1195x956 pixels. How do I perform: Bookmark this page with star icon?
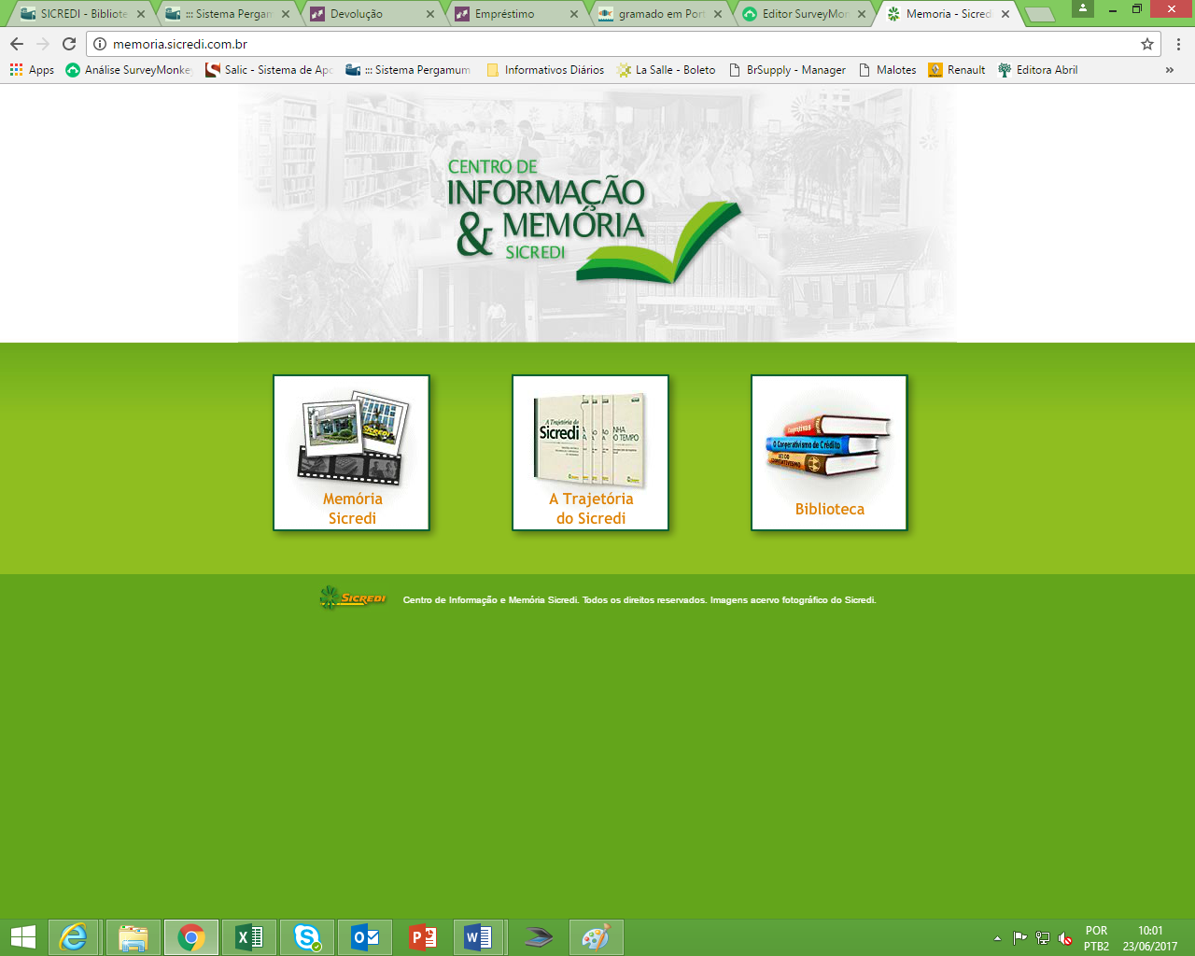[1147, 44]
